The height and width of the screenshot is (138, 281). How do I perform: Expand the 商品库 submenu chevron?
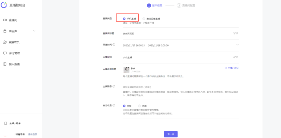point(34,31)
